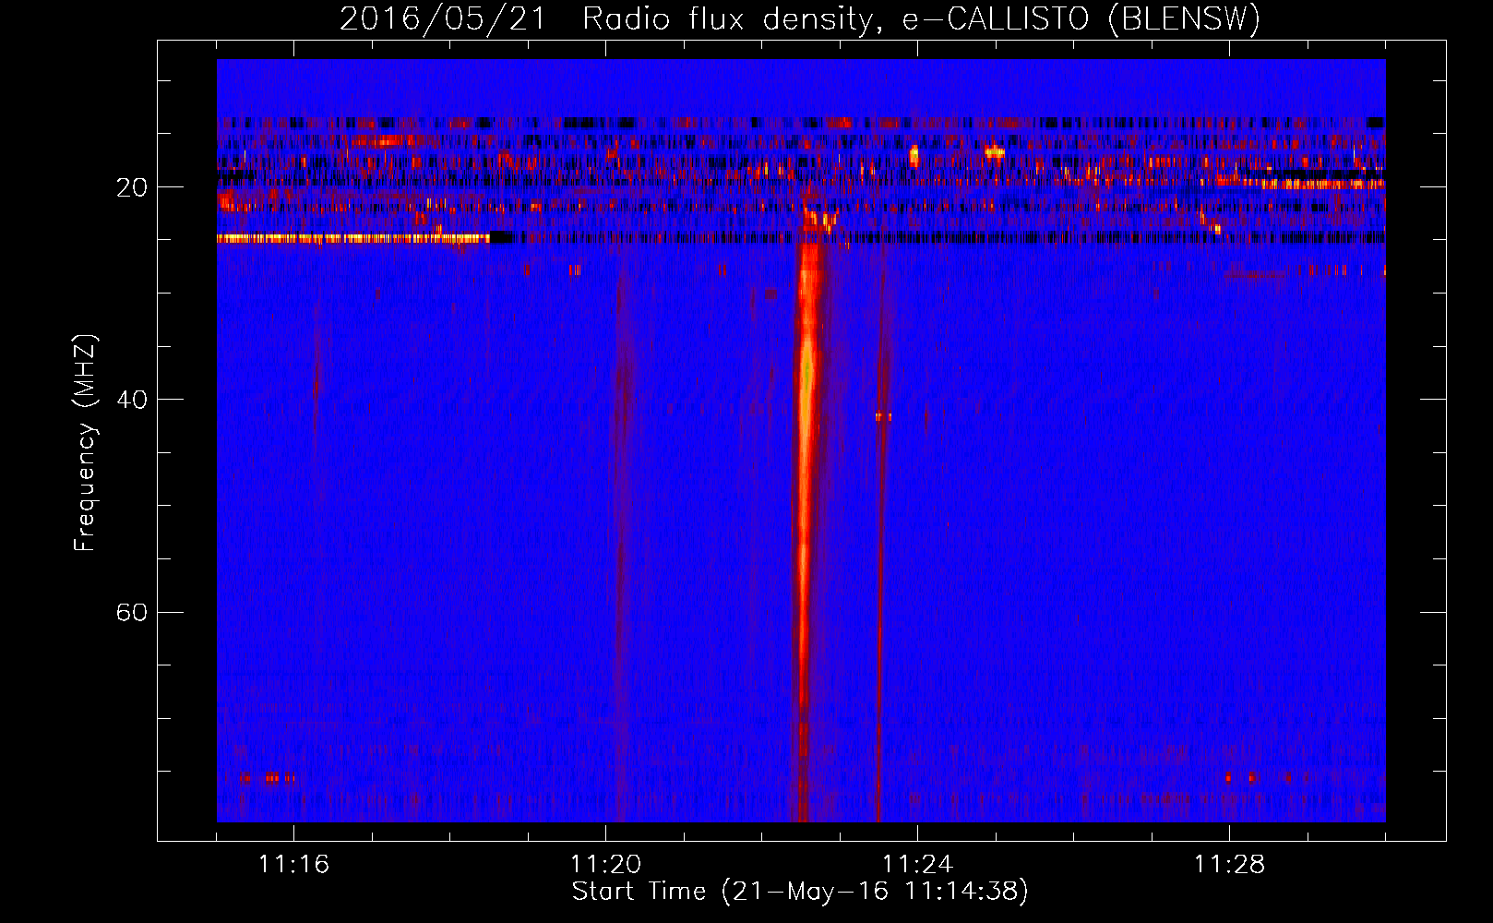Click the 20 MHz frequency tick label
The width and height of the screenshot is (1493, 923).
pyautogui.click(x=132, y=187)
